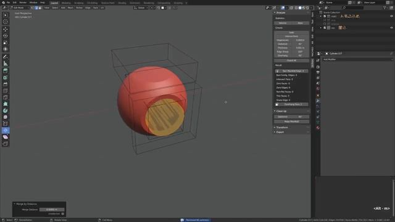
Task: Select the pink Shear tool
Action: coord(6,137)
